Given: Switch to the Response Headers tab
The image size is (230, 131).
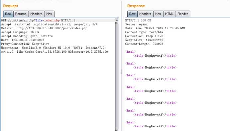Looking at the screenshot, I should coord(145,14).
